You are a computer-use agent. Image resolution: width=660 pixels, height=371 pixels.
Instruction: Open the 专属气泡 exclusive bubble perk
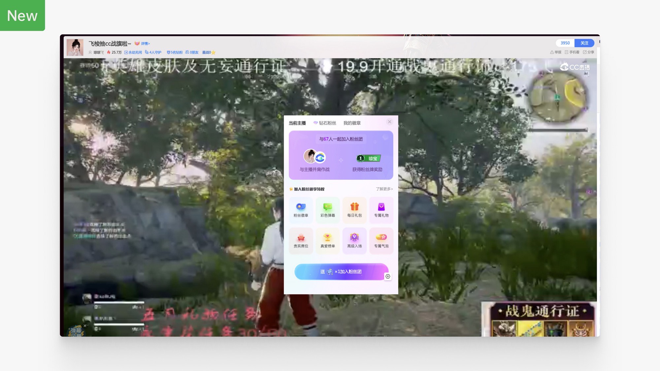point(381,240)
